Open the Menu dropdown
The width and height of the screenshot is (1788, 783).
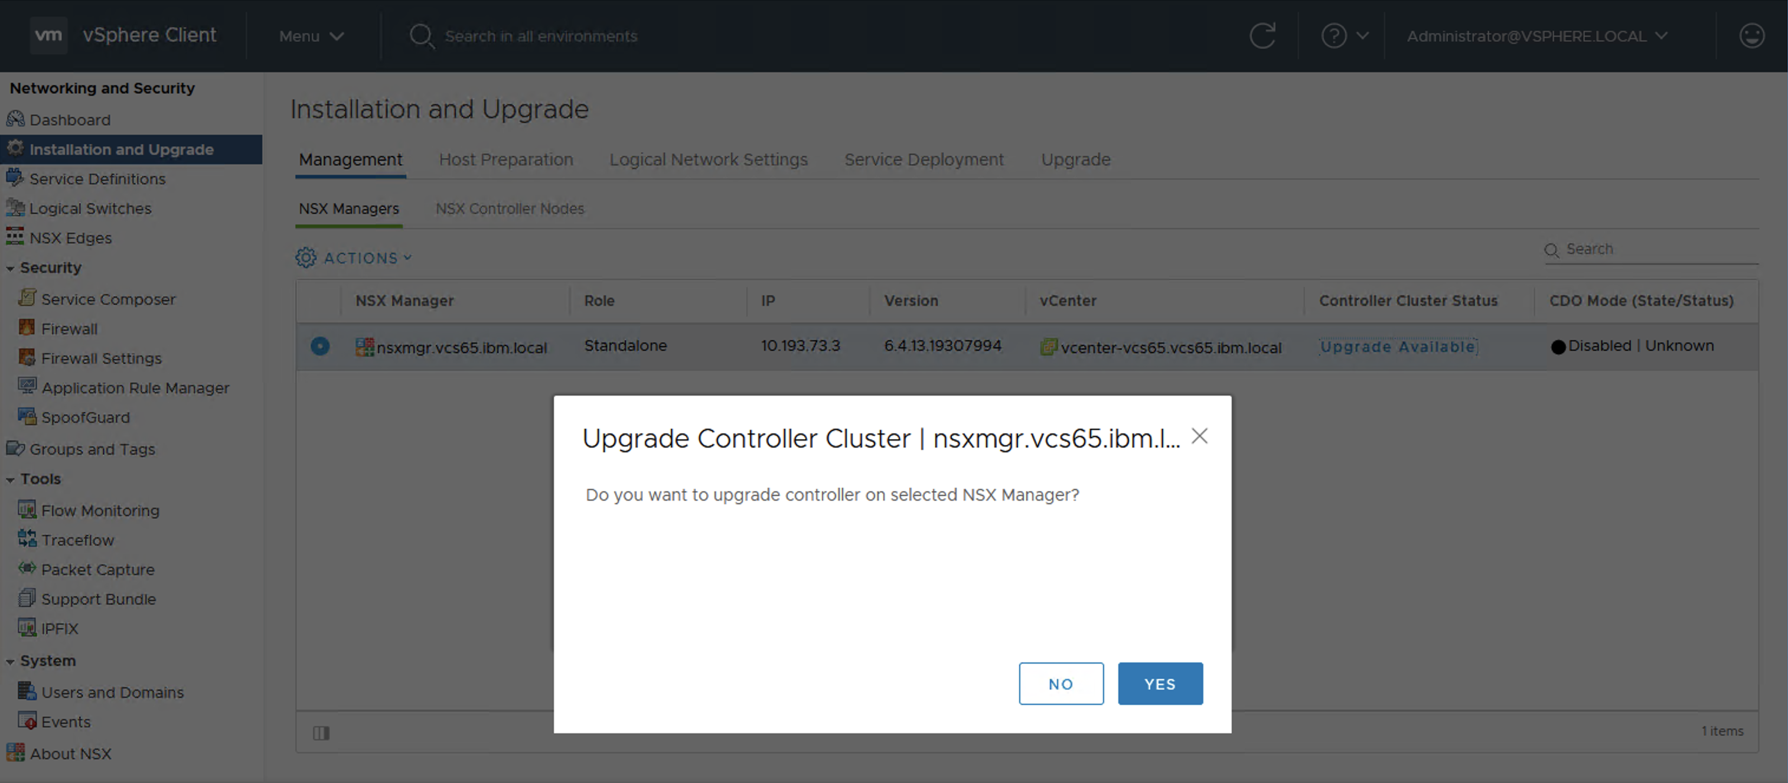click(x=311, y=36)
